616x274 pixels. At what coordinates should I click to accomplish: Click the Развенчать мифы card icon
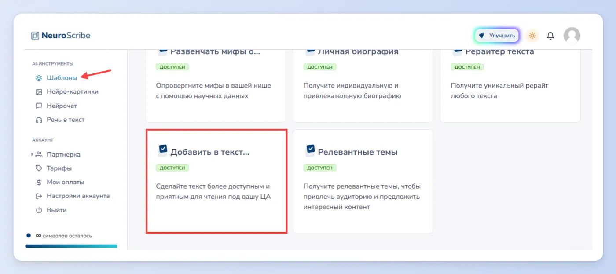point(163,52)
